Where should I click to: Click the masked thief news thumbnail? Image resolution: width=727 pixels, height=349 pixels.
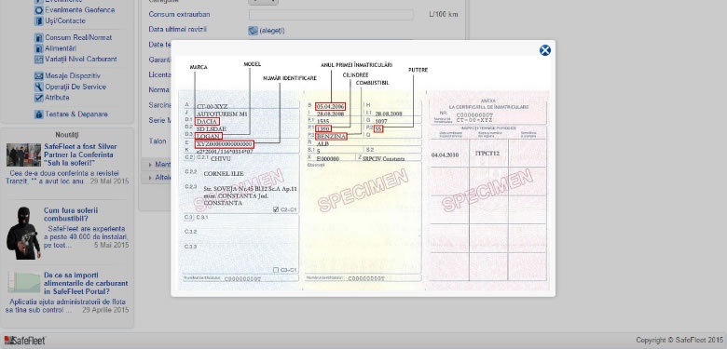click(x=23, y=233)
